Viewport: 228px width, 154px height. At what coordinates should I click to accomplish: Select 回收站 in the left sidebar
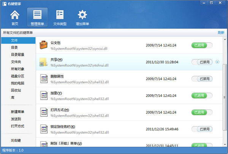coord(16,90)
